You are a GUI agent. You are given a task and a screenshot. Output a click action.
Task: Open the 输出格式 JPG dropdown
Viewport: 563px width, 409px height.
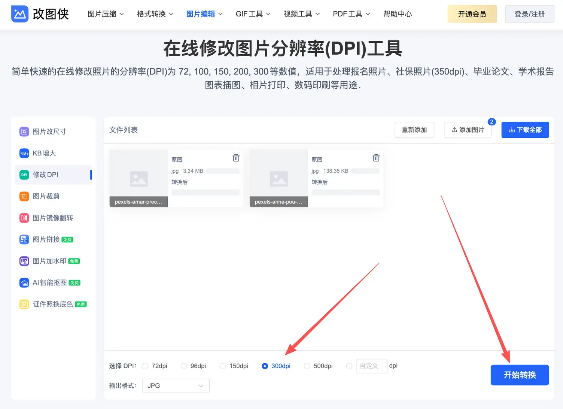point(175,385)
